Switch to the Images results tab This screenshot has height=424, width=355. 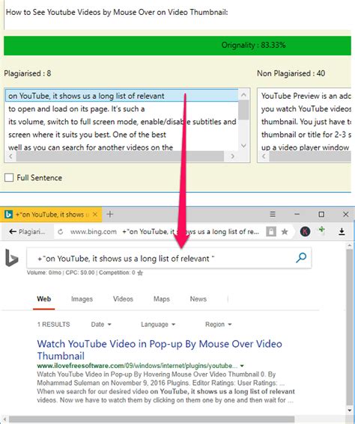click(x=82, y=299)
